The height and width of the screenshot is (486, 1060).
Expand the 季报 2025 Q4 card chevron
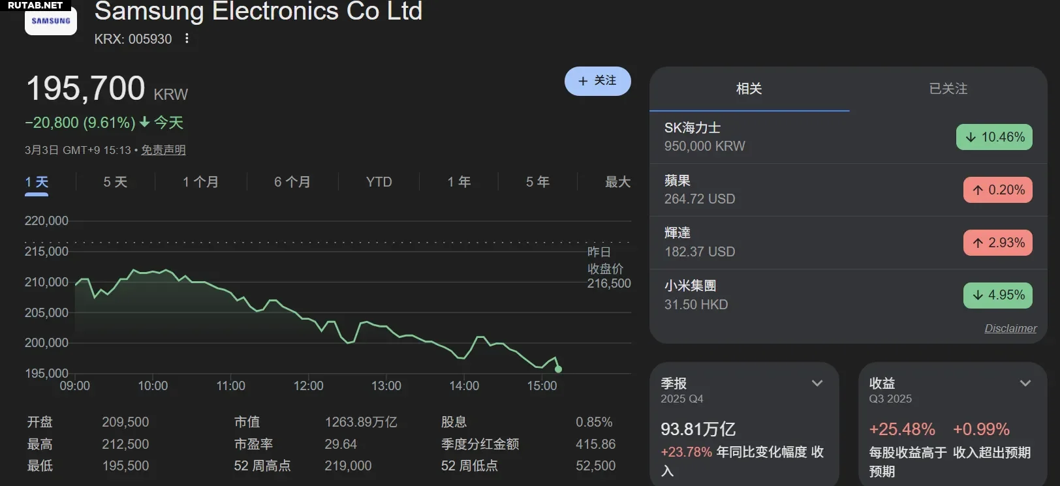click(817, 383)
